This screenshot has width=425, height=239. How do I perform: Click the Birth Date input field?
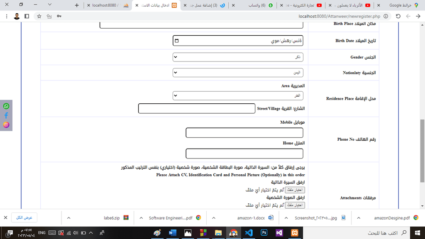(238, 41)
